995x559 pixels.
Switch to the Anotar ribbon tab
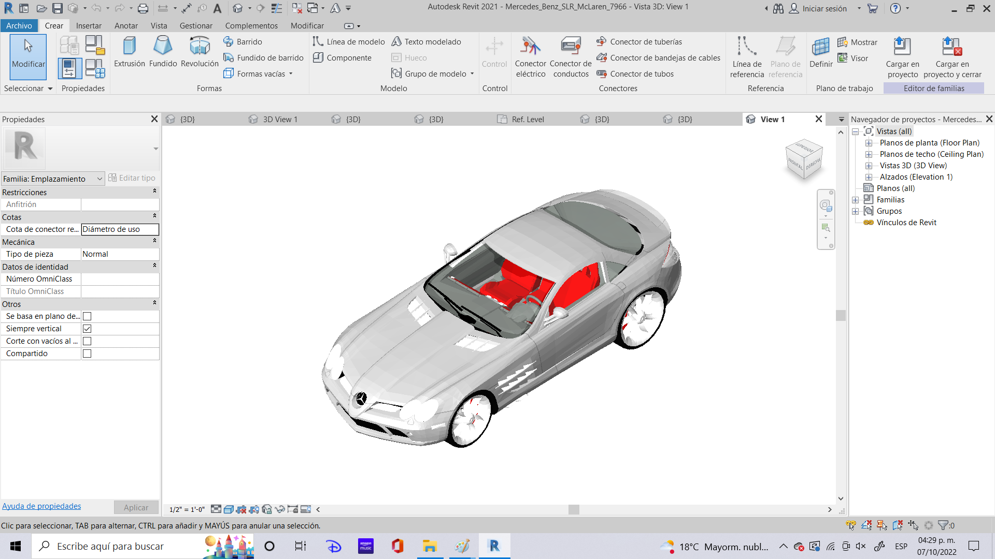click(x=126, y=25)
